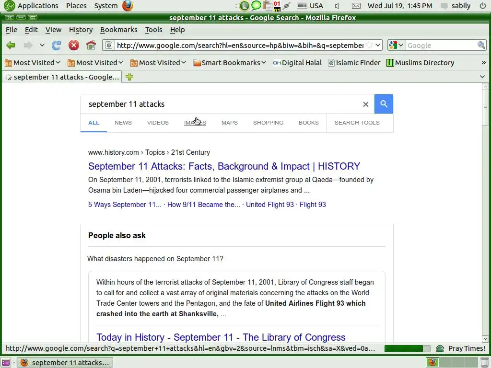Open third Most Visited bookmarks folder
491x368 pixels.
tap(158, 63)
